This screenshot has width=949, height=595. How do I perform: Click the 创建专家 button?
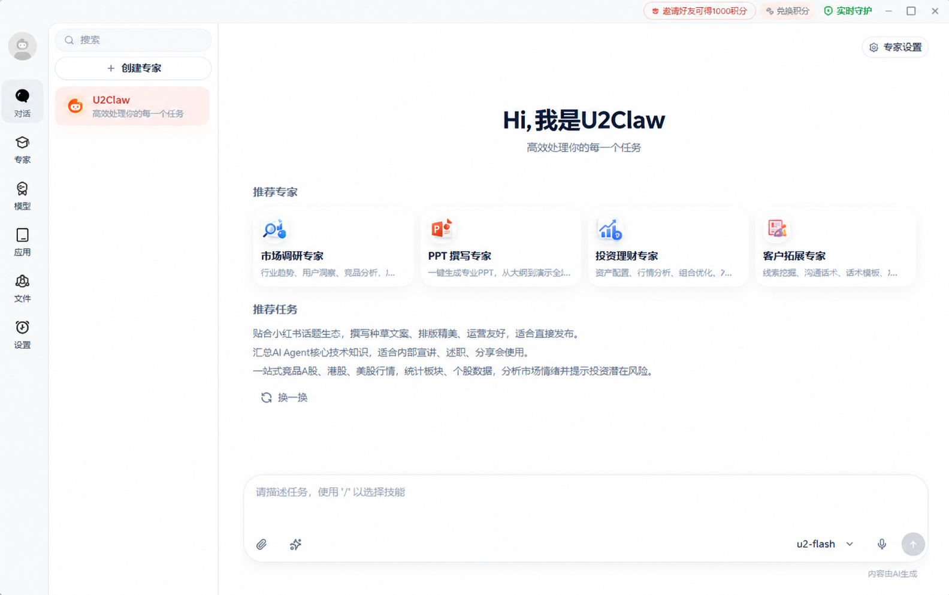tap(133, 68)
